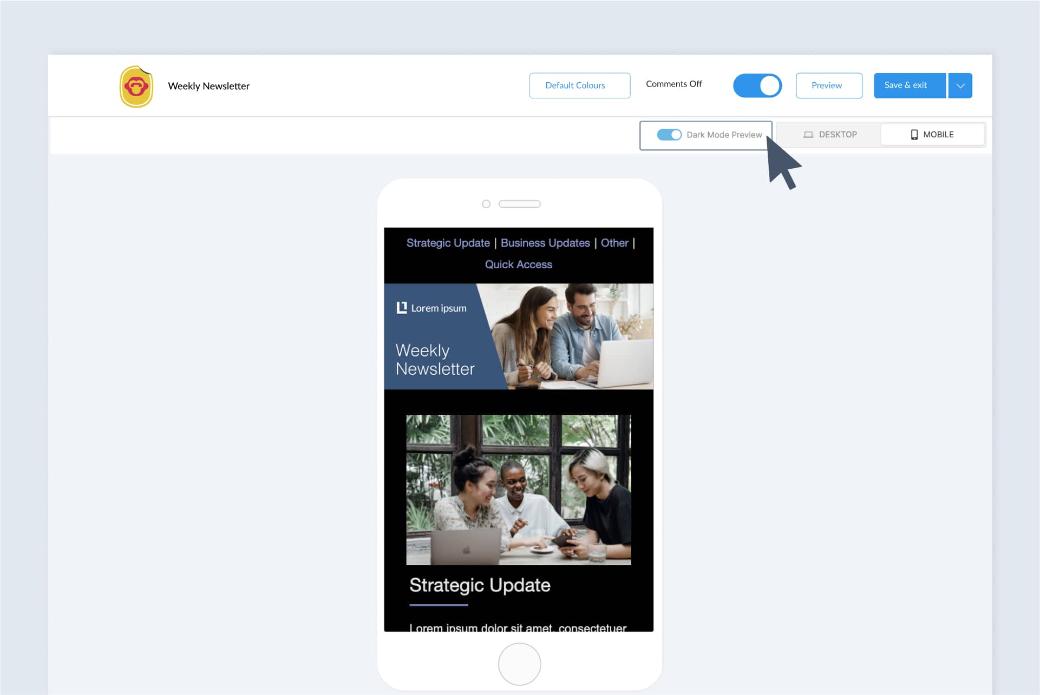
Task: Select the Mobile phone icon
Action: coord(914,134)
